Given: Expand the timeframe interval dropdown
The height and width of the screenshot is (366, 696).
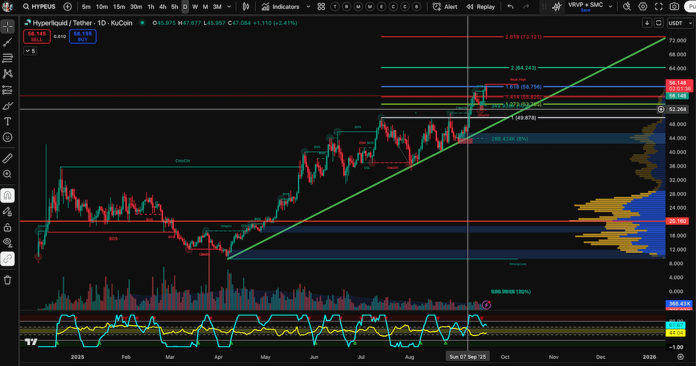Looking at the screenshot, I should pyautogui.click(x=229, y=7).
